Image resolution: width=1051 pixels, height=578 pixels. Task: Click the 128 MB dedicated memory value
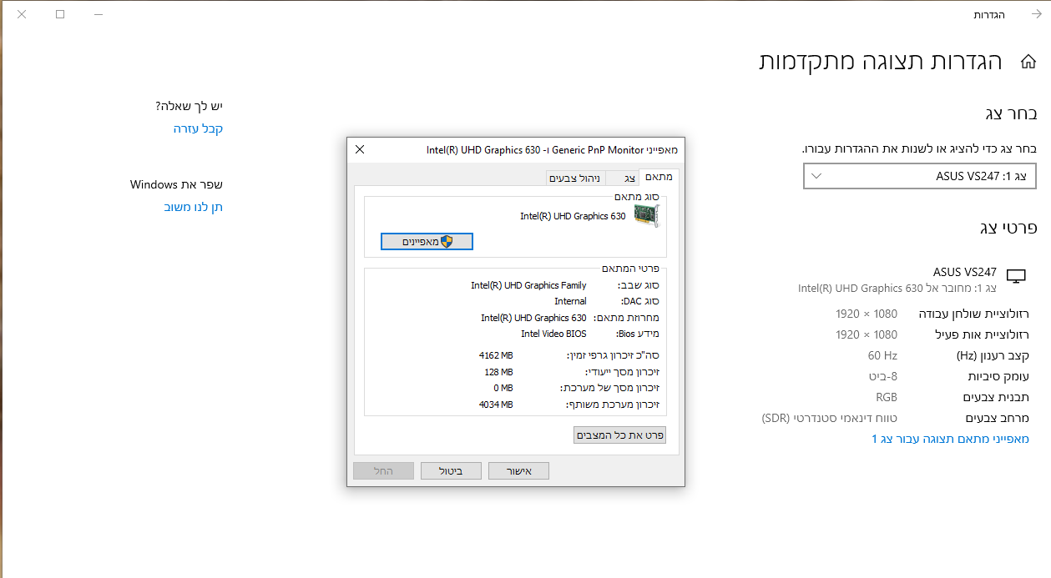(498, 372)
